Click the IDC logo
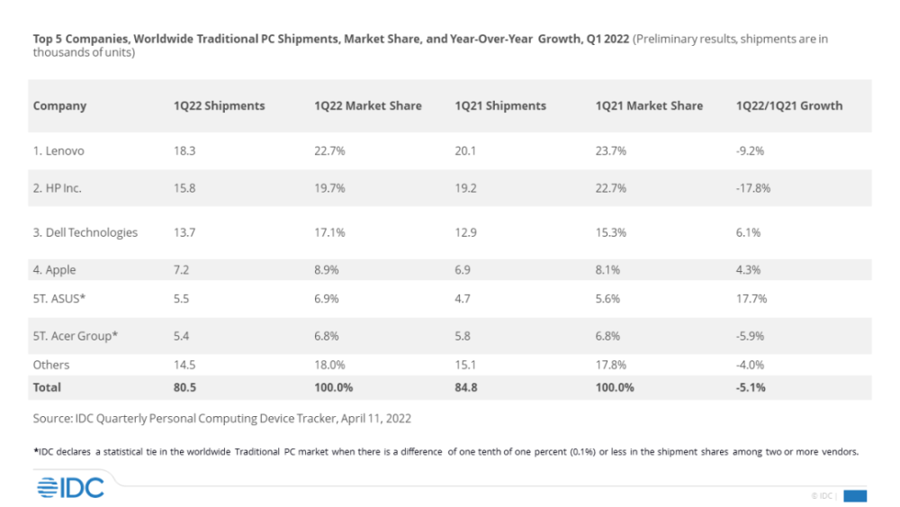 coord(71,487)
